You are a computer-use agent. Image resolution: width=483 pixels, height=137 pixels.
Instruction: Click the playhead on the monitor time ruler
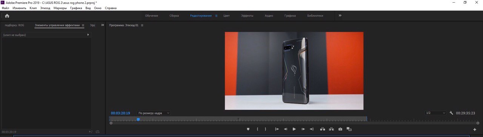[138, 119]
